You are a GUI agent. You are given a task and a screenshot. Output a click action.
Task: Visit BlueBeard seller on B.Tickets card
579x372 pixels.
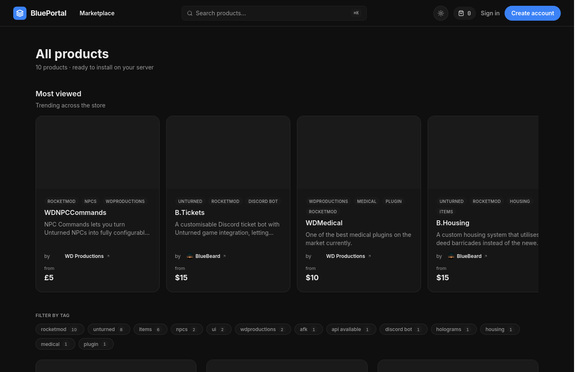pos(208,256)
